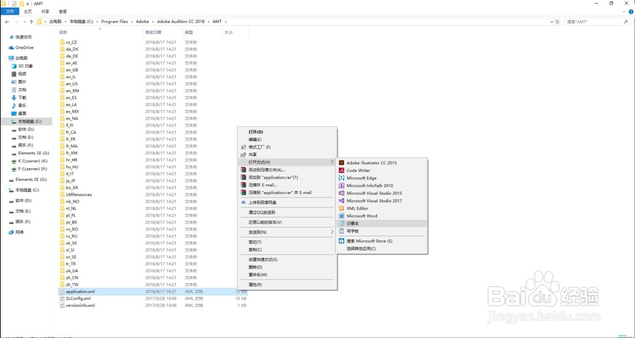Click Adobe Audition CC 2018 breadcrumb
The image size is (635, 338).
(180, 22)
